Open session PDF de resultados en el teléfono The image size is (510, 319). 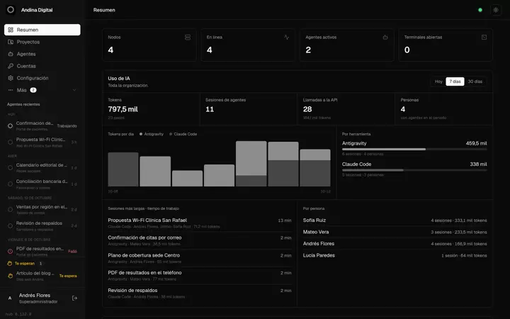199,275
